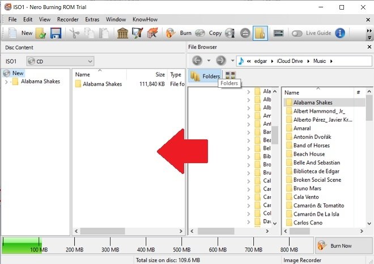Click the Copy pages icon in toolbar
374x264 pixels.
point(89,33)
